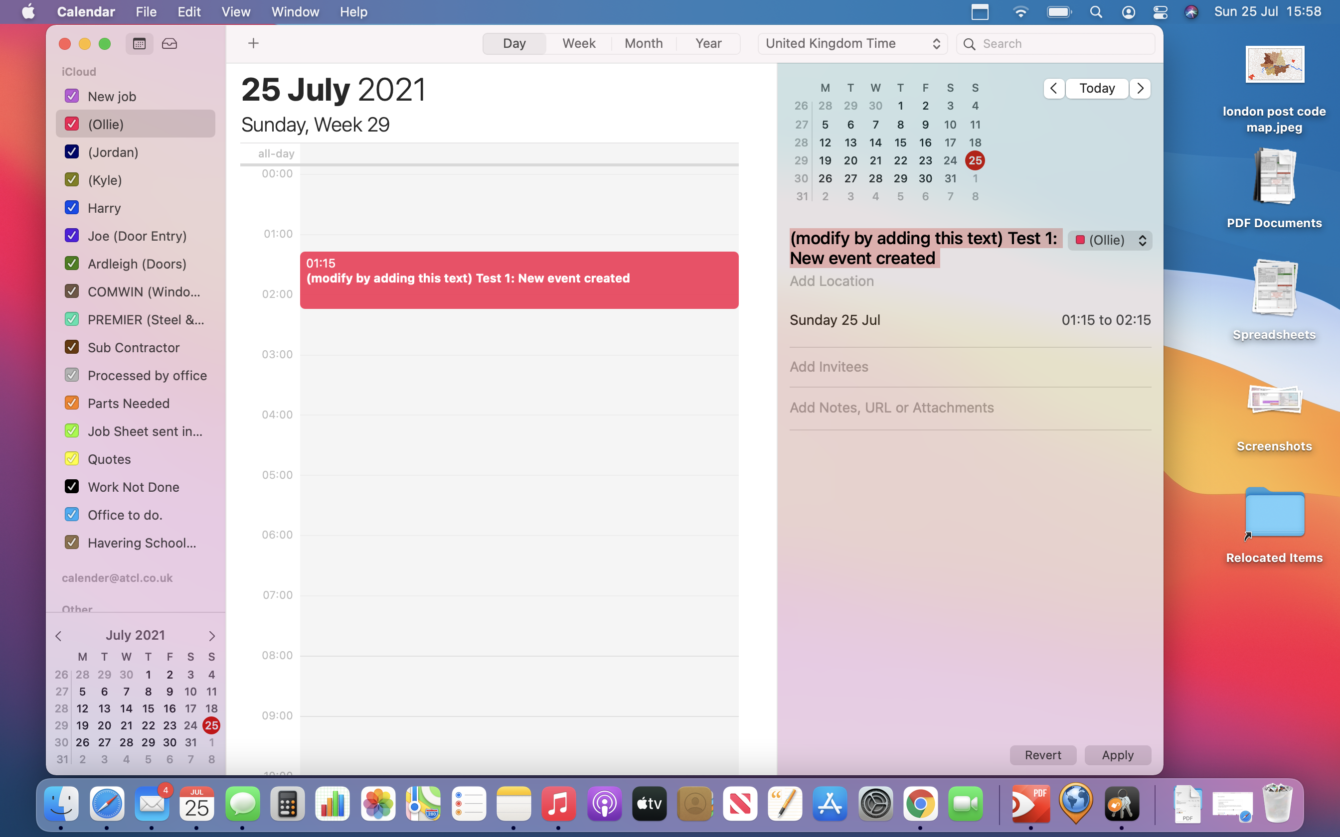Click the search magnifier in toolbar
This screenshot has width=1340, height=837.
[970, 44]
